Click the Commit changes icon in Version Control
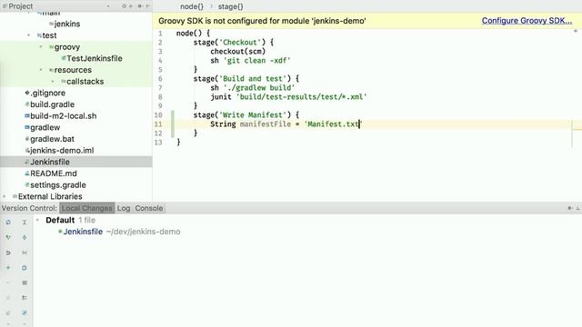The height and width of the screenshot is (327, 582). tap(8, 237)
